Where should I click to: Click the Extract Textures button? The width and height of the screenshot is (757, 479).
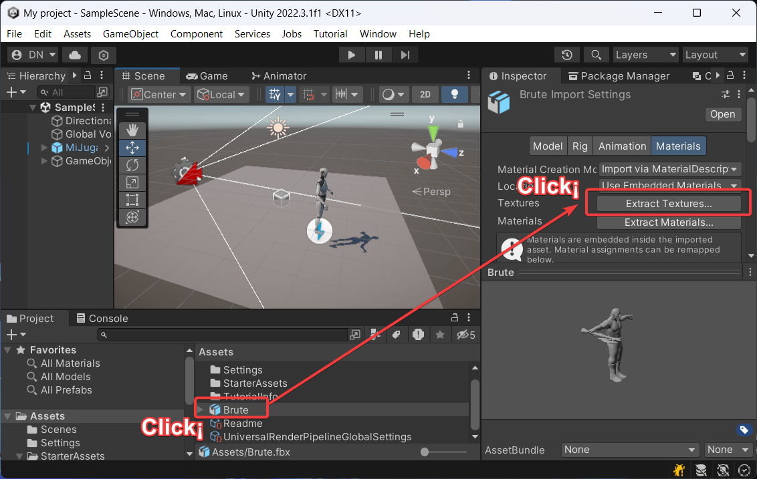[x=669, y=204]
